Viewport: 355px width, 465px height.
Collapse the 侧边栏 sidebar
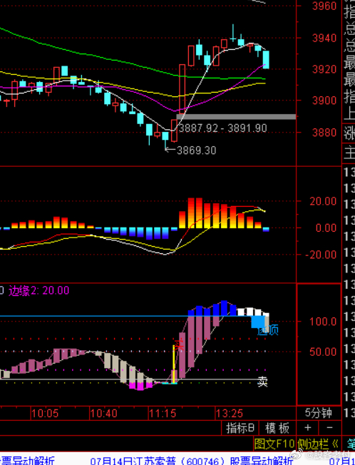pyautogui.click(x=318, y=444)
